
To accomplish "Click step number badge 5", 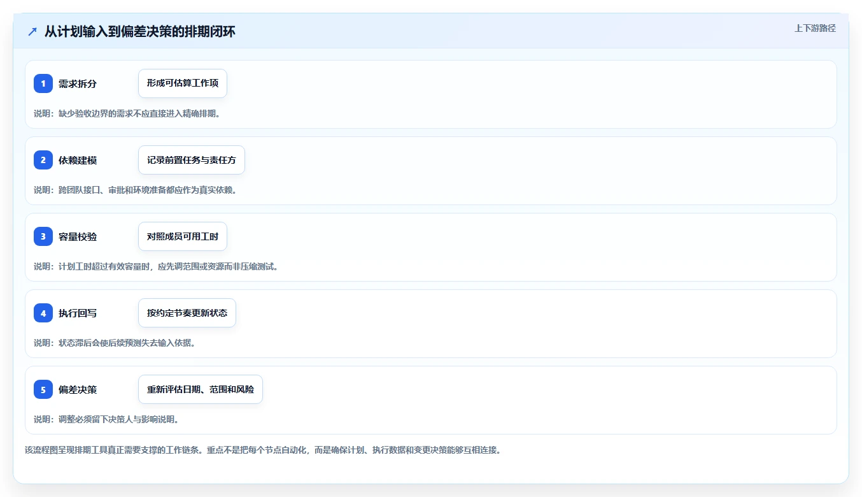I will pyautogui.click(x=43, y=389).
